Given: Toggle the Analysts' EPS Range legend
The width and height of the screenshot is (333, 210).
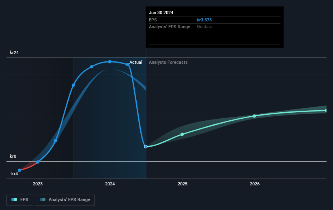Looking at the screenshot, I should [x=65, y=200].
